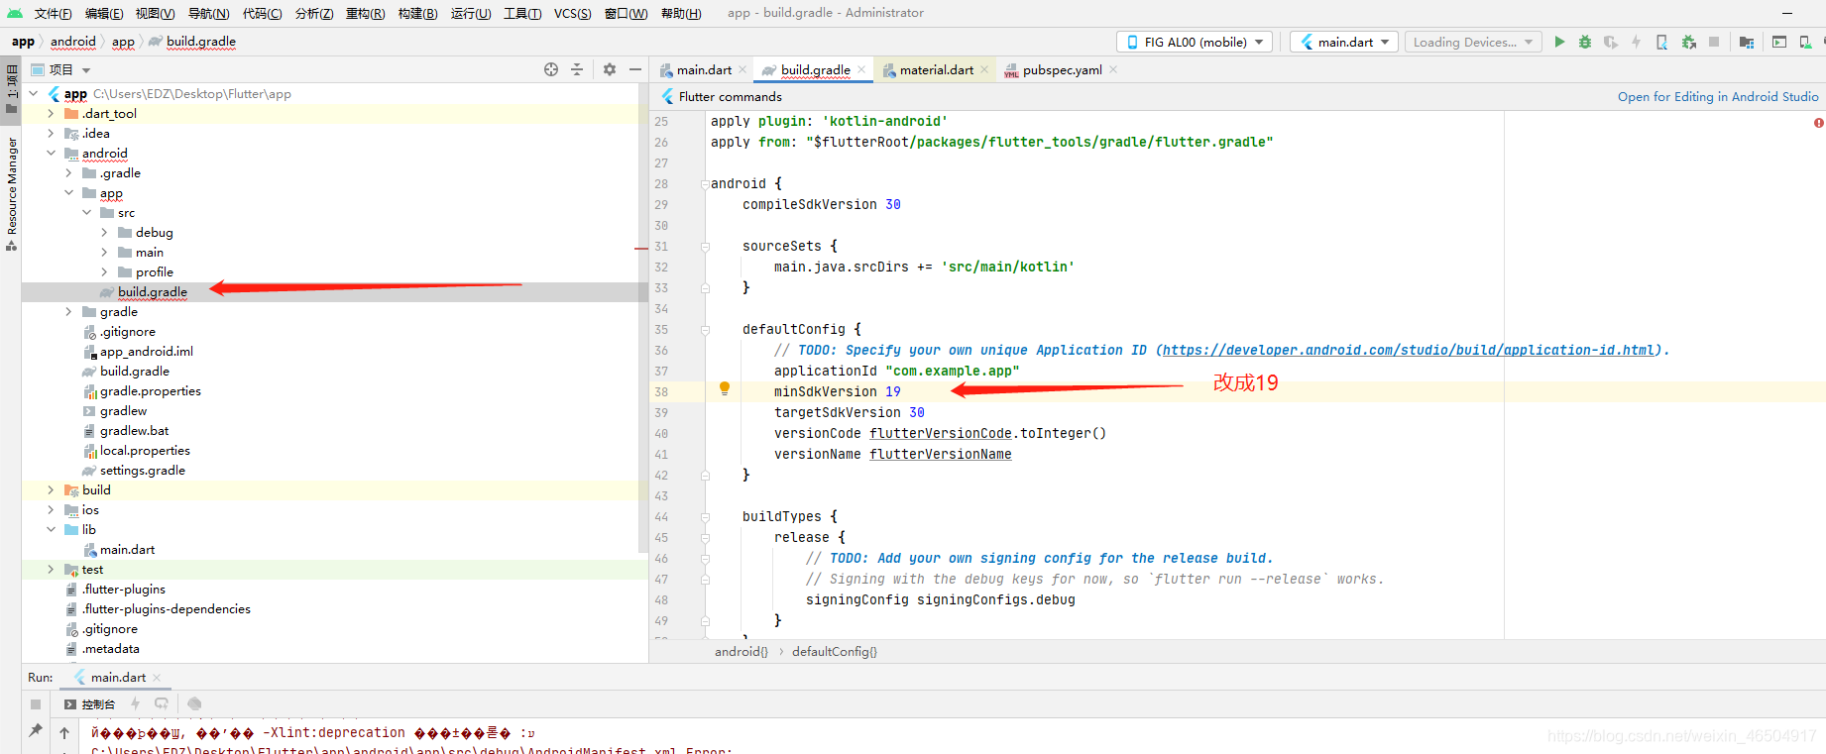Open the AVD Manager icon
The width and height of the screenshot is (1826, 754).
(x=1805, y=42)
